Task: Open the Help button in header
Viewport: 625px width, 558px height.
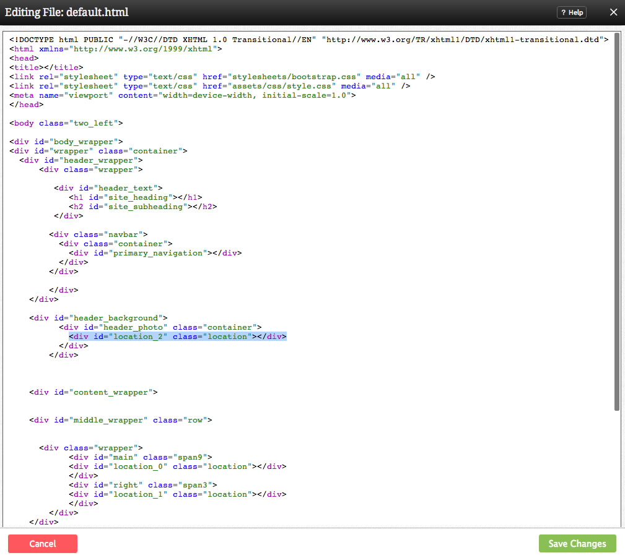Action: tap(571, 12)
